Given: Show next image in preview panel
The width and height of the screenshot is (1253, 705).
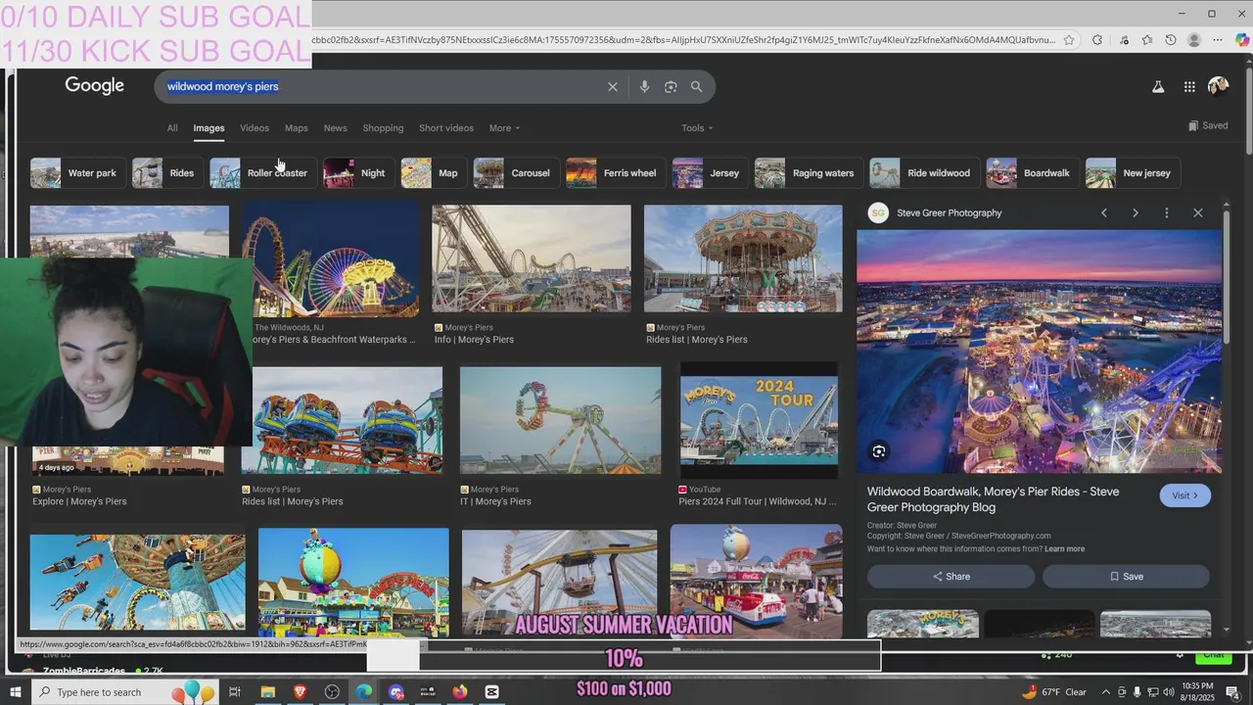Looking at the screenshot, I should tap(1136, 212).
